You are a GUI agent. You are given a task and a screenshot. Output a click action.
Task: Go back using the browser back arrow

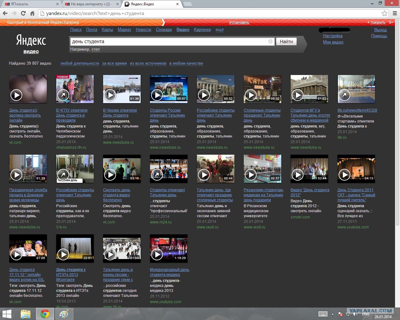5,13
